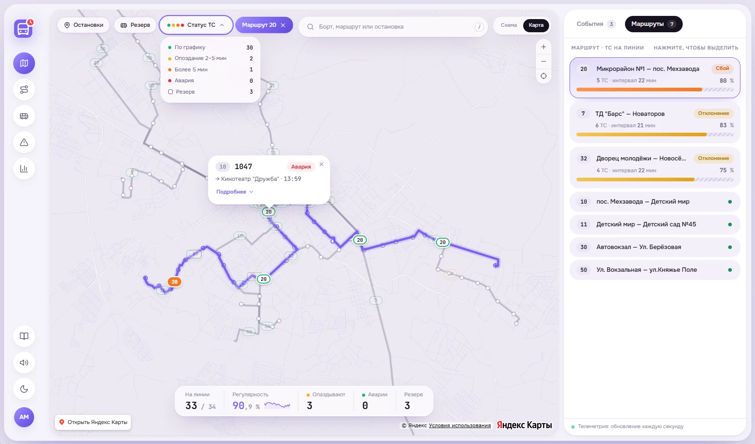Select route 7 ТД Барс card
Screen dimensions: 755x444
click(x=655, y=123)
